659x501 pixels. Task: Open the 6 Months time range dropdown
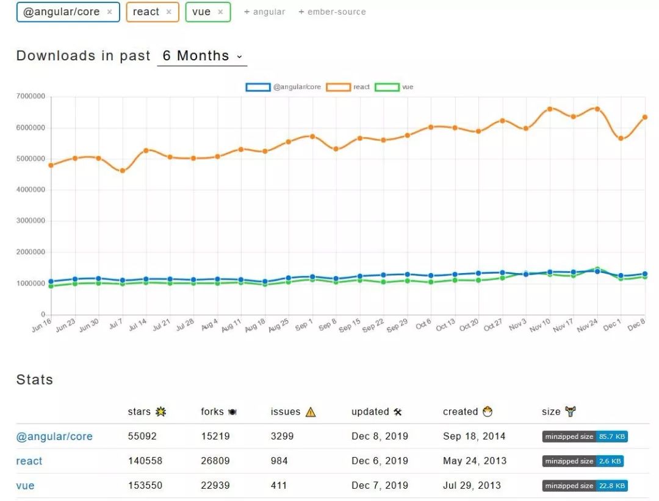[202, 56]
